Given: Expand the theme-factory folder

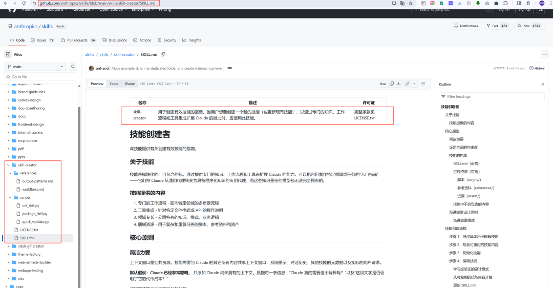Looking at the screenshot, I should (8, 254).
